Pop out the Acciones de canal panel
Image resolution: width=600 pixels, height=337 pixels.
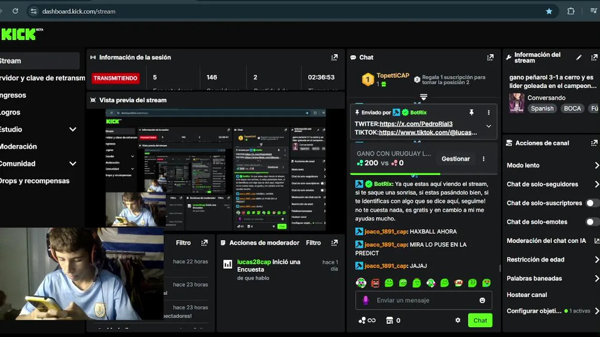[594, 143]
